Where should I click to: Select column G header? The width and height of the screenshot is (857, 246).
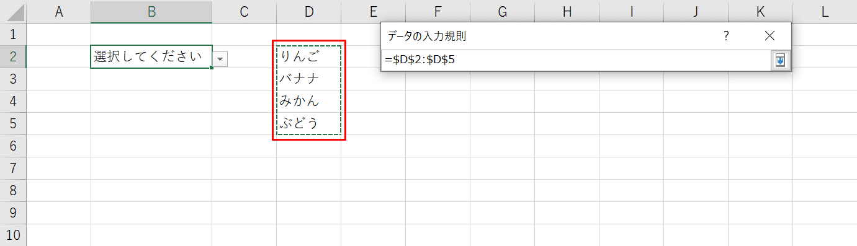tap(502, 11)
